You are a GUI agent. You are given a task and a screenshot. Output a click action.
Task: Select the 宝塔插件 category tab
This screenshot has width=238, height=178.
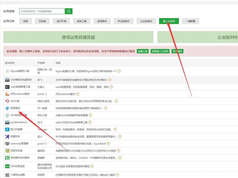(x=102, y=21)
